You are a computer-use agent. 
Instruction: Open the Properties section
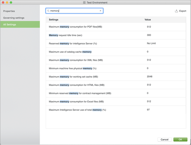point(9,11)
